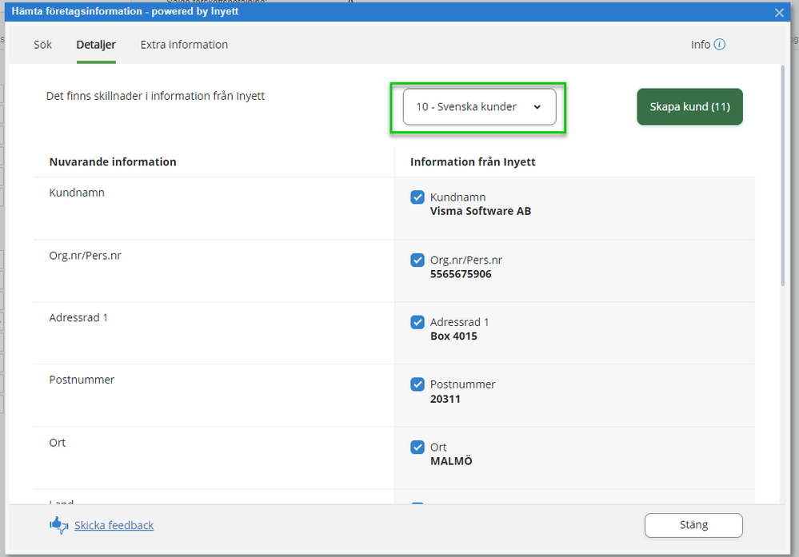This screenshot has height=557, width=799.
Task: Click the Information från Inyett column header
Action: click(473, 162)
